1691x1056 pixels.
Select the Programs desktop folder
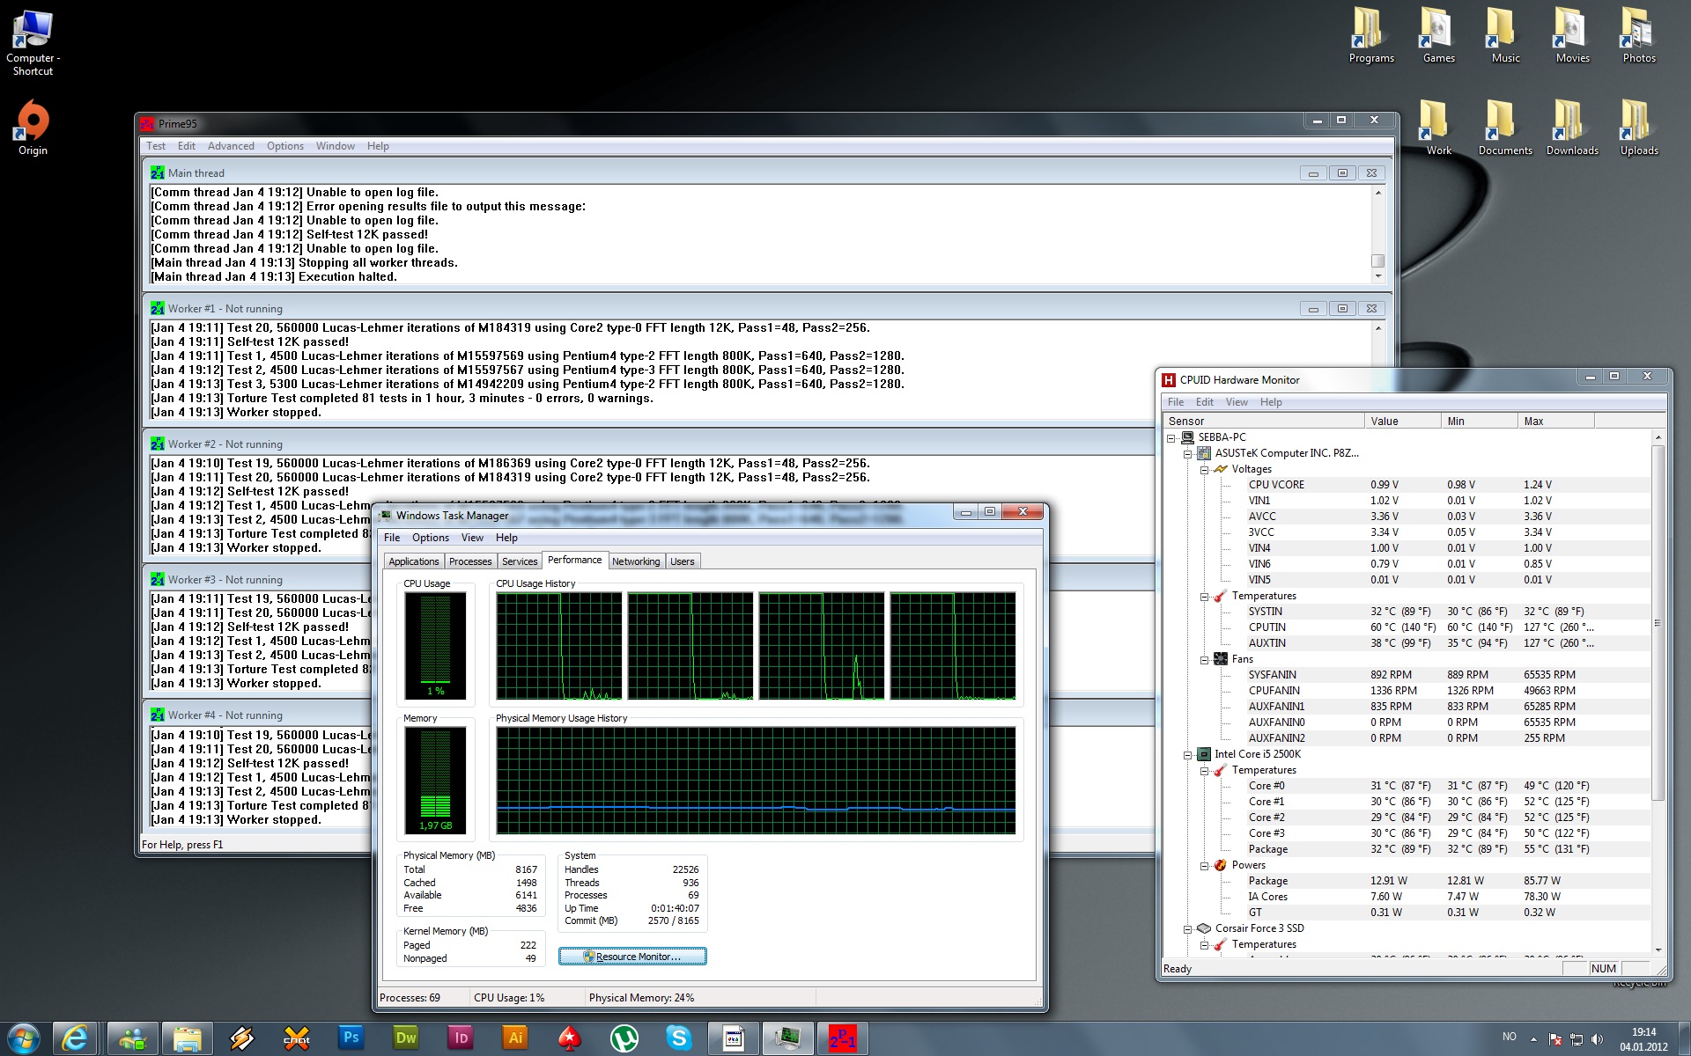point(1371,36)
